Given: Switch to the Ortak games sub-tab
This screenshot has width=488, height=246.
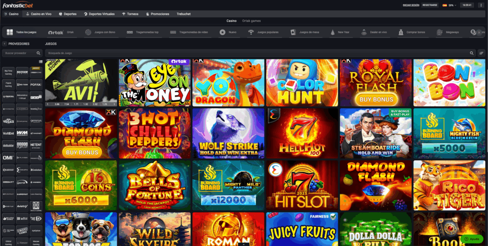Looking at the screenshot, I should coord(252,21).
